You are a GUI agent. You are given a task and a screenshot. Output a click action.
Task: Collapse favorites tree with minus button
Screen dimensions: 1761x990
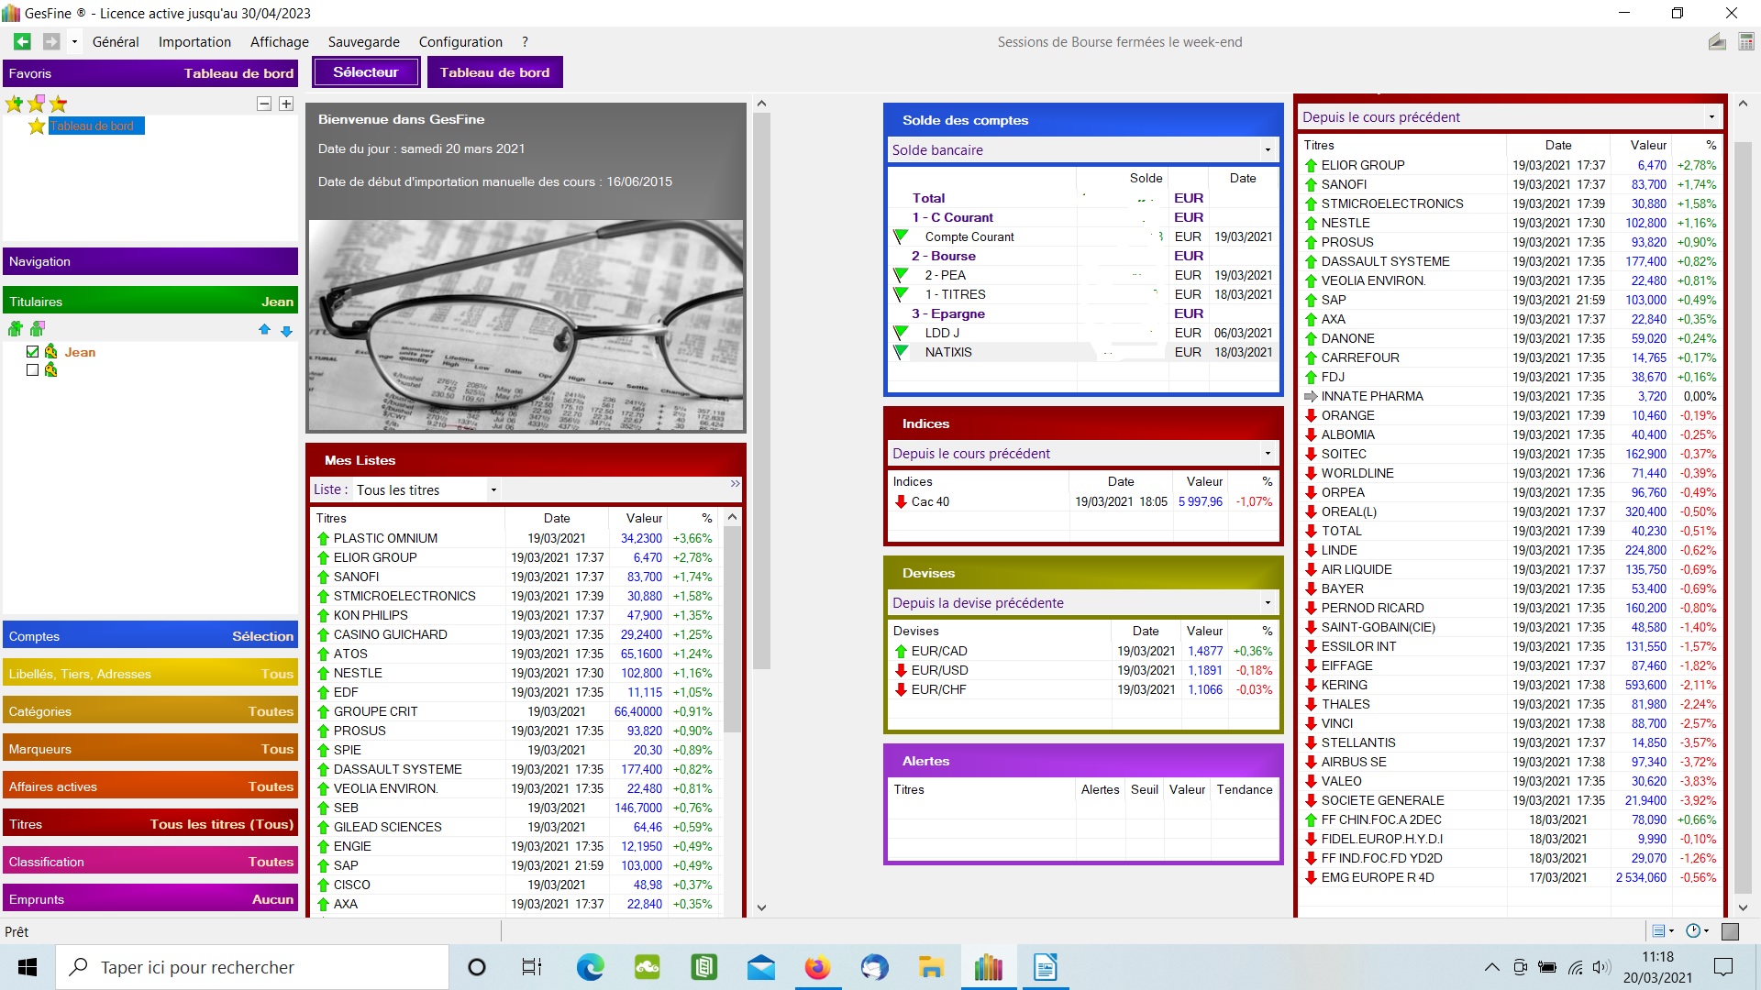click(x=264, y=104)
